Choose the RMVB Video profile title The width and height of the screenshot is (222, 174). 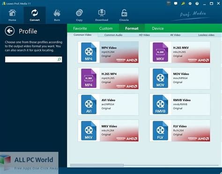182,100
